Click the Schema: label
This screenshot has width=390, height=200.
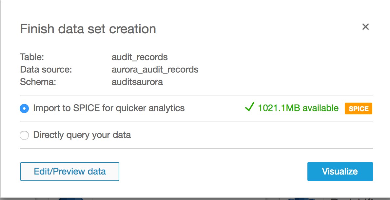coord(38,82)
